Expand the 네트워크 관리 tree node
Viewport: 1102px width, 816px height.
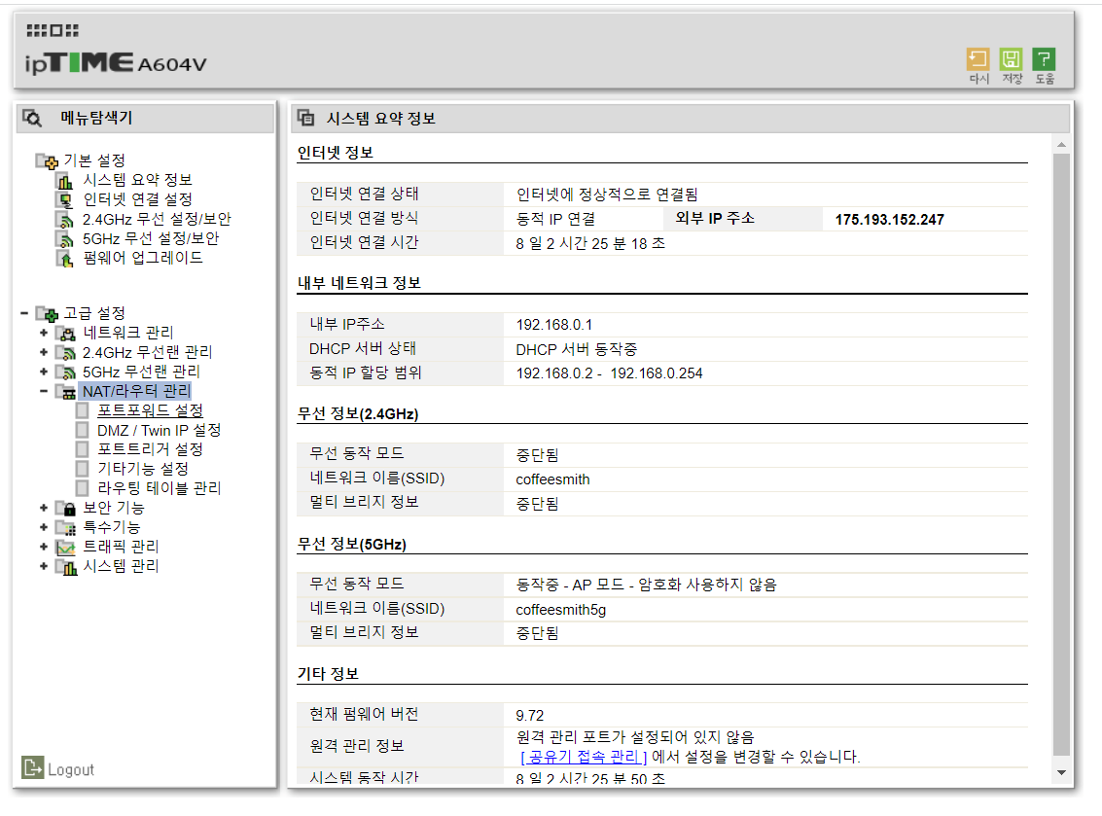(44, 333)
